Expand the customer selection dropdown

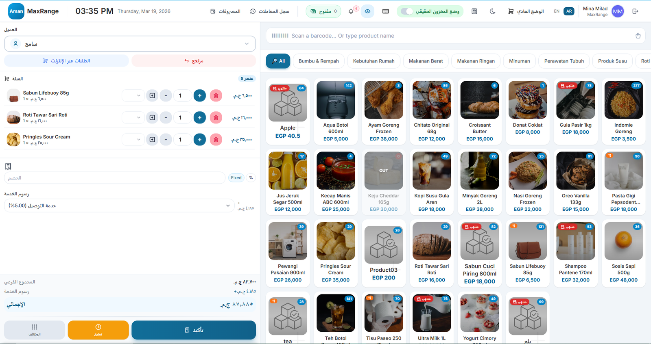coord(130,44)
